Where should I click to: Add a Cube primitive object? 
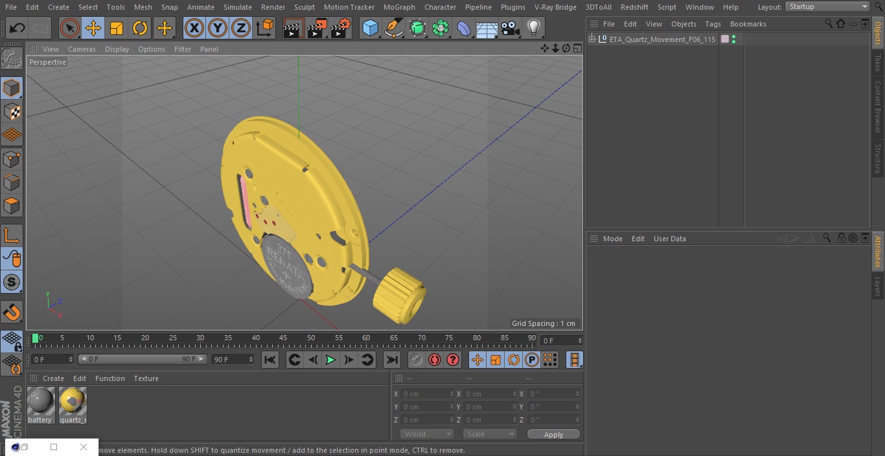(370, 28)
